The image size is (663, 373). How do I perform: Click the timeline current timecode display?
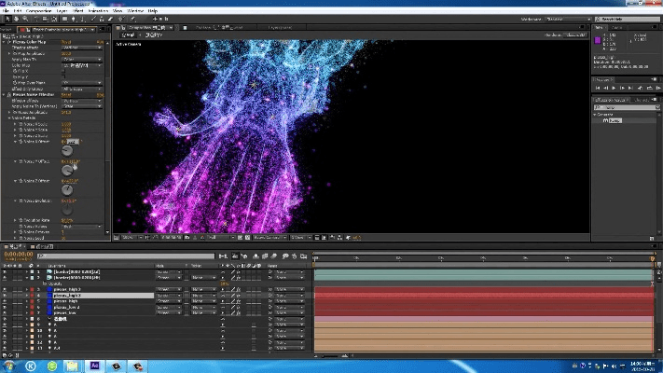(x=19, y=253)
